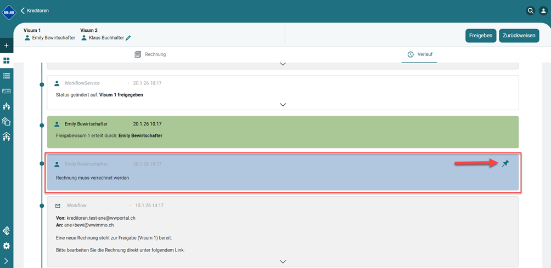
Task: Click timeline dot of the green entry
Action: pos(42,125)
